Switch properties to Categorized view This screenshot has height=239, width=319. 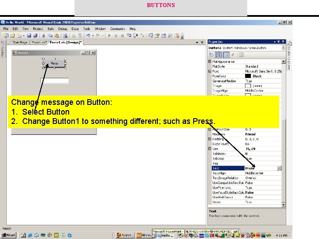click(x=212, y=55)
